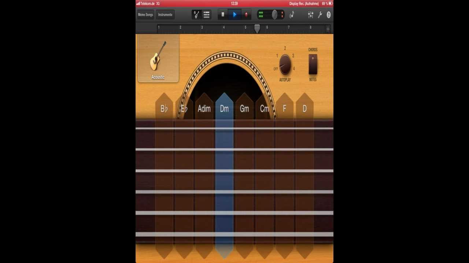Click the playhead marker on the ruler
This screenshot has width=469, height=263.
(257, 28)
